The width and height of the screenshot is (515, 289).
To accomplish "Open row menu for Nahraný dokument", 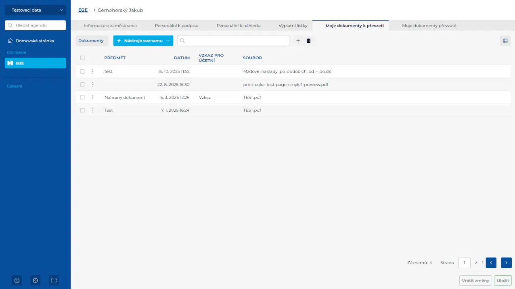I will 93,98.
